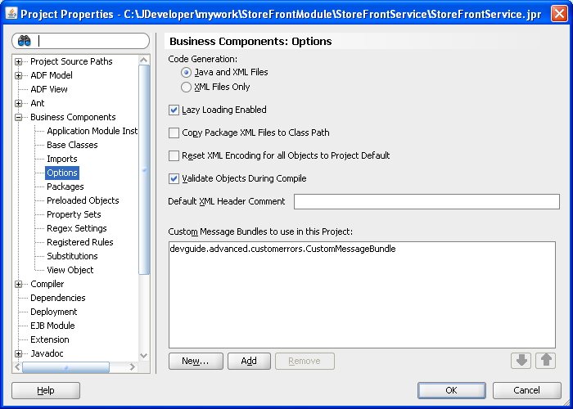Select Dependencies in the tree

(x=58, y=298)
